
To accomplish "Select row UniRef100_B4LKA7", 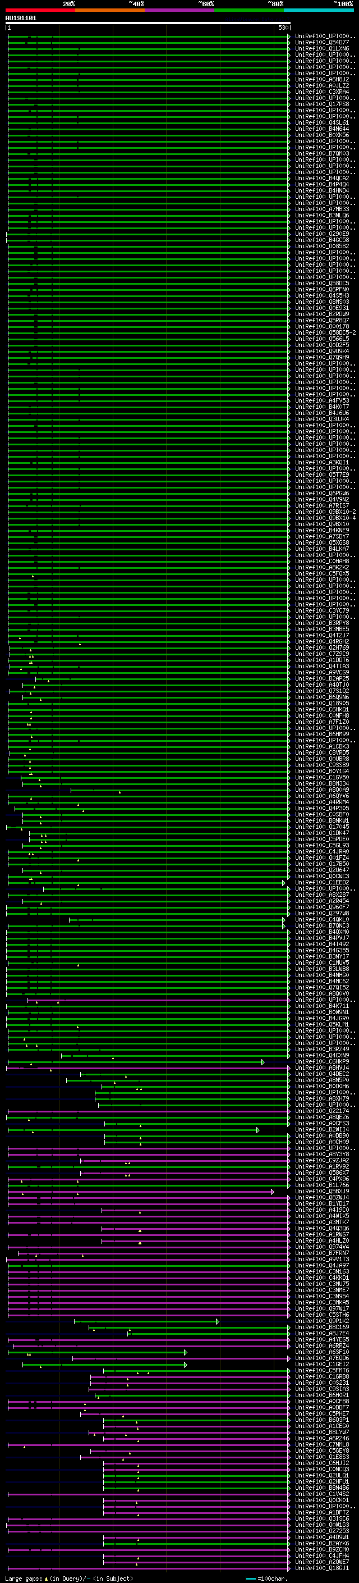I will click(322, 549).
